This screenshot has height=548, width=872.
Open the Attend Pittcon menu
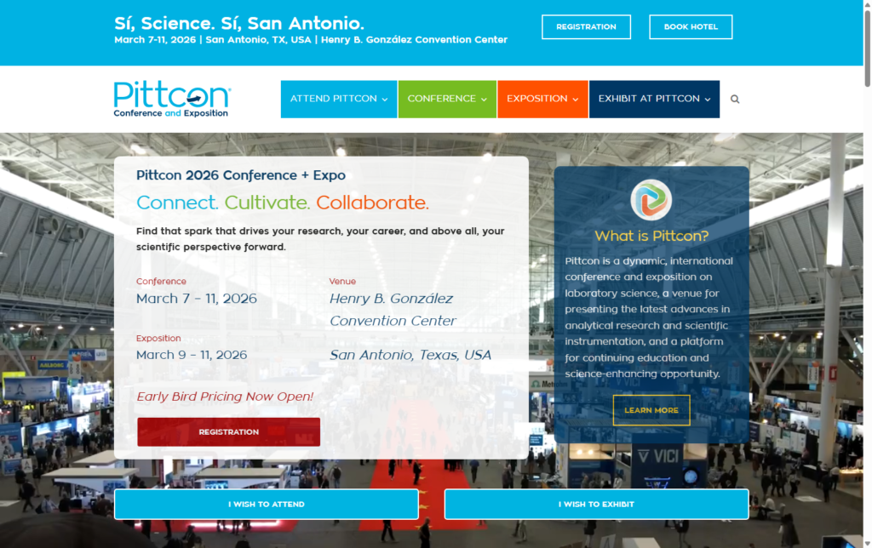(x=333, y=99)
